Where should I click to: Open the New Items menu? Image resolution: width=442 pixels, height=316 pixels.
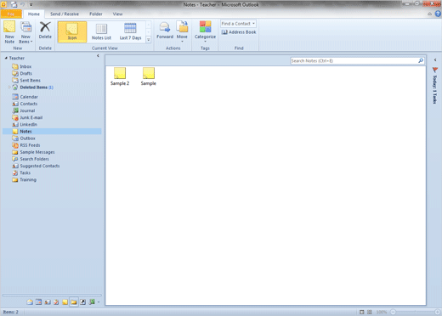click(25, 32)
